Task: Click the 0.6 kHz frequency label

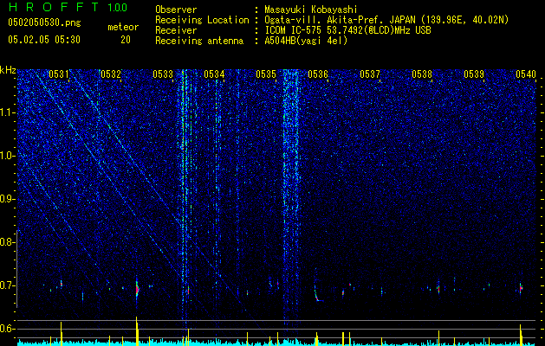Action: pyautogui.click(x=7, y=329)
